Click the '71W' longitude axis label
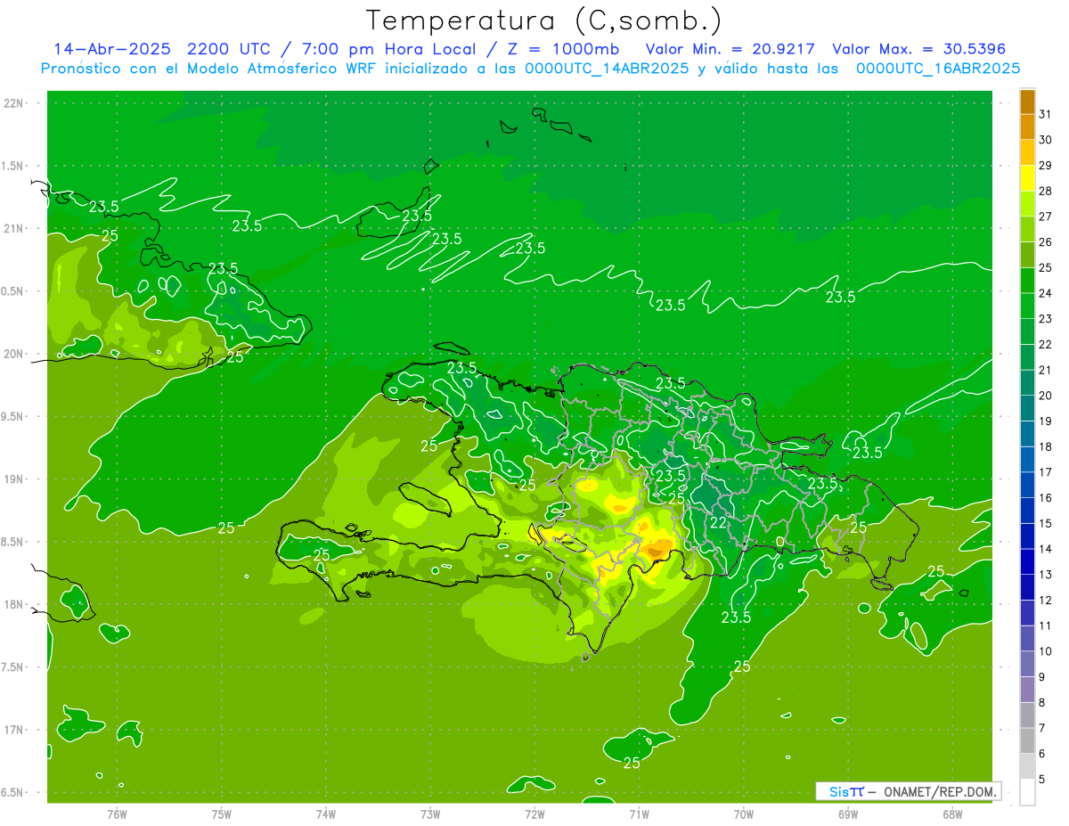This screenshot has height=826, width=1069. pos(639,814)
